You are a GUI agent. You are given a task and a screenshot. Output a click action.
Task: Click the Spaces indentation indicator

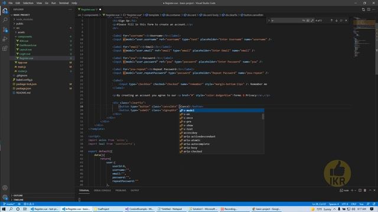point(334,204)
